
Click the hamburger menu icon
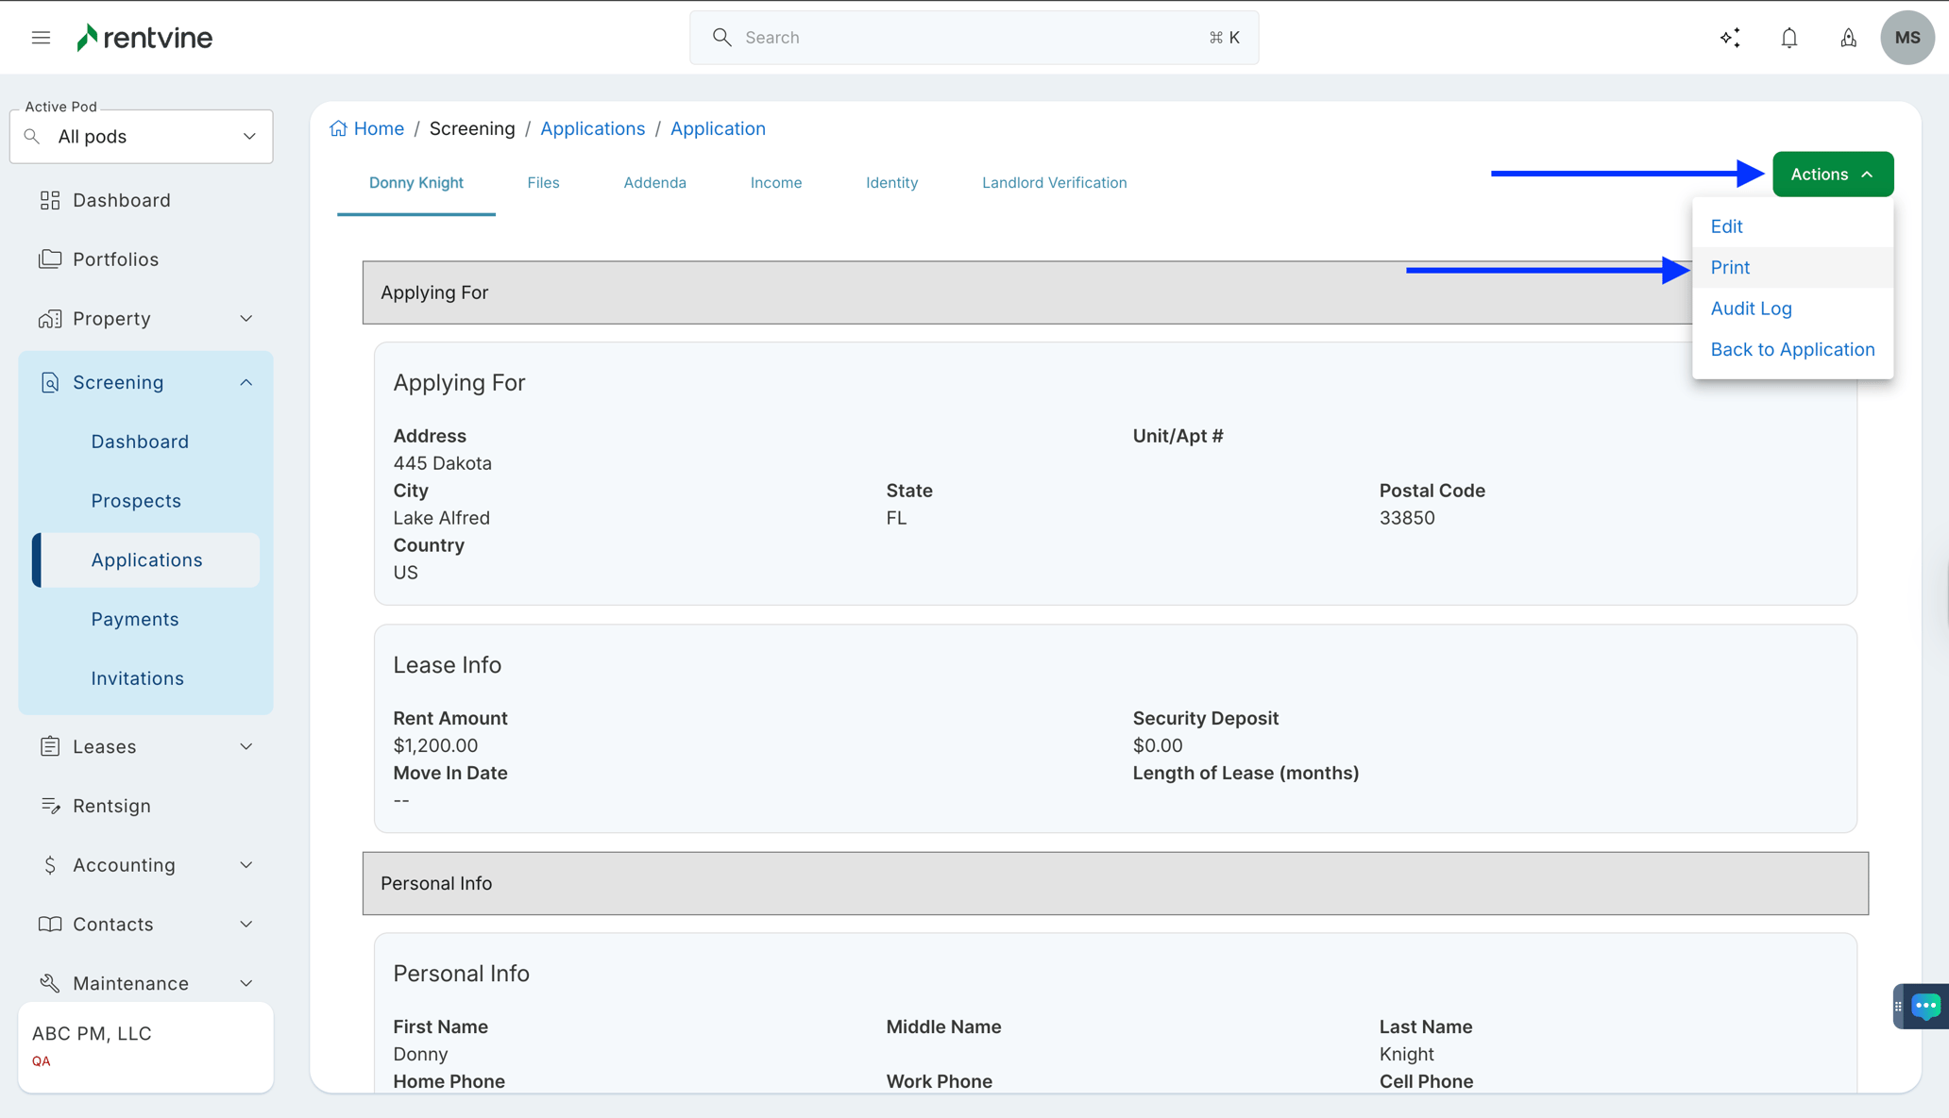pos(41,38)
